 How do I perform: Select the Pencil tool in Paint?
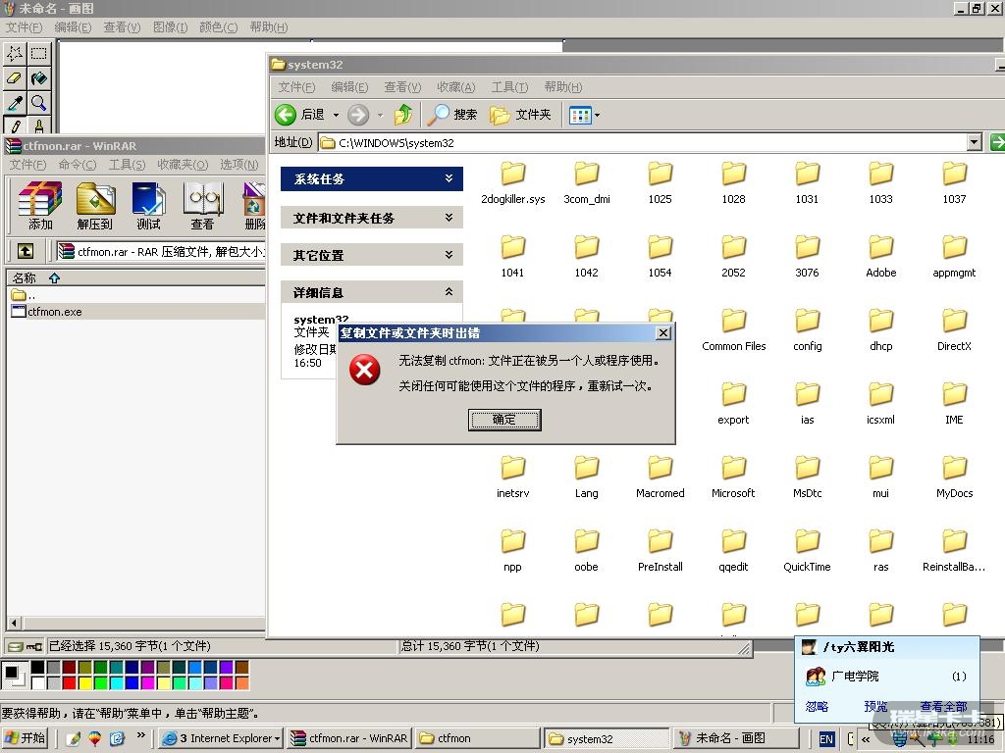[x=14, y=125]
